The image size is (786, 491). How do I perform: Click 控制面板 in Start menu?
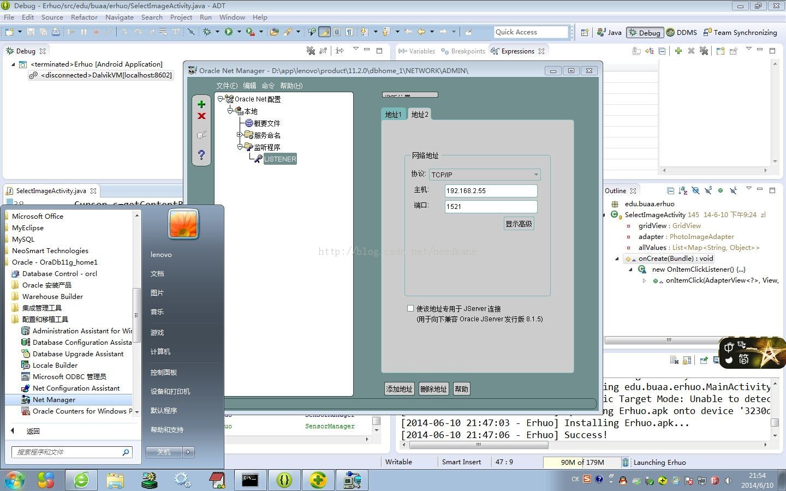point(164,372)
